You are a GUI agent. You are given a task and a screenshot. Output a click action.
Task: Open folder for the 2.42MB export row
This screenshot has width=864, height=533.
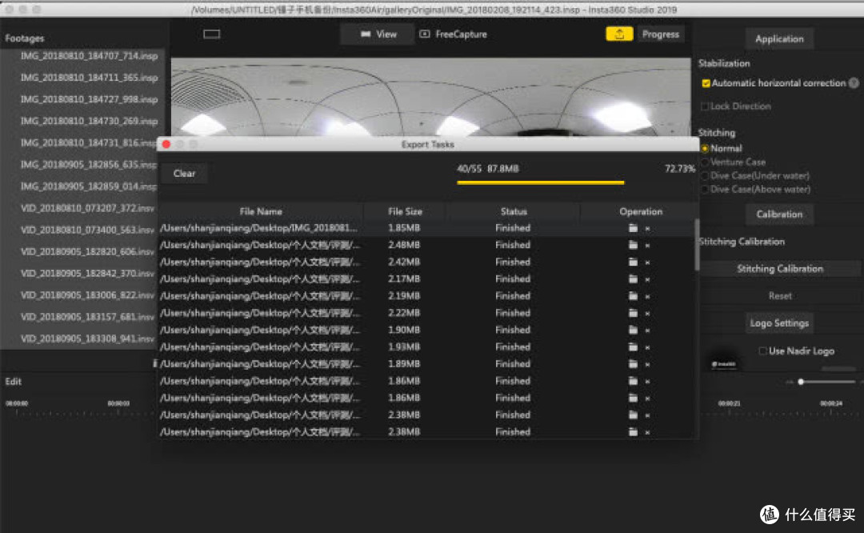tap(633, 262)
